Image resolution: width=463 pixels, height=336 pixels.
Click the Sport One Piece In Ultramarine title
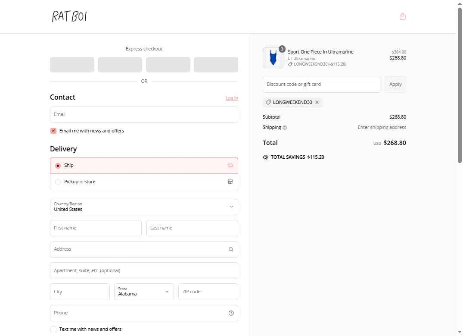[321, 52]
